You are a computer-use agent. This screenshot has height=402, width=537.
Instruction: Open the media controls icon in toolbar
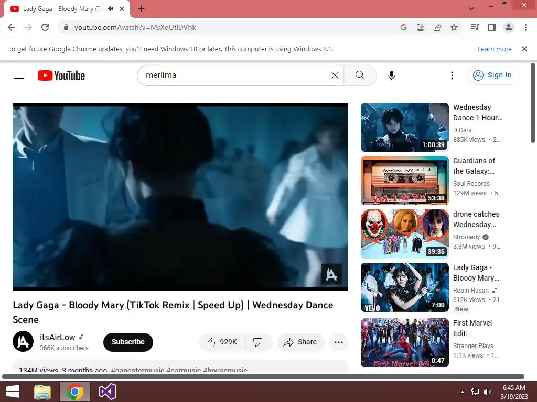coord(475,27)
